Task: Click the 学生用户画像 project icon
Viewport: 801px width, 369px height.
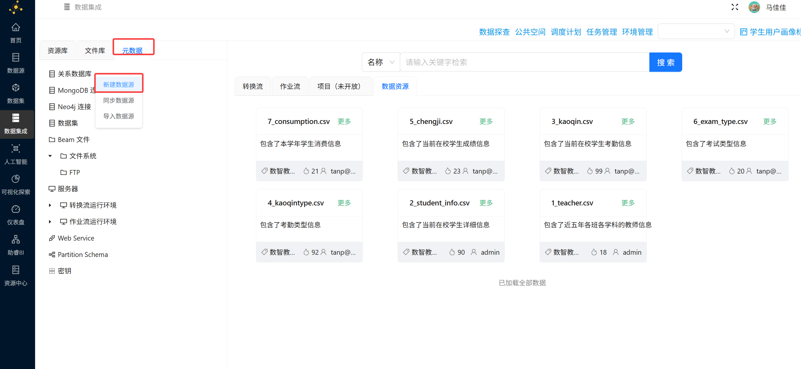Action: 744,32
